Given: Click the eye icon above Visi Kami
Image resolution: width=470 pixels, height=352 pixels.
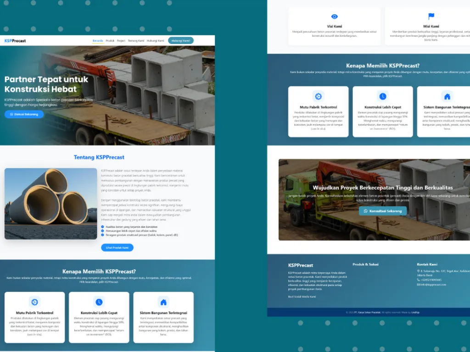Looking at the screenshot, I should pos(334,16).
